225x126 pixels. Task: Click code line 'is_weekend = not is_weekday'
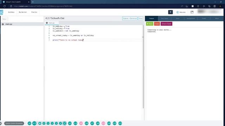(66, 31)
